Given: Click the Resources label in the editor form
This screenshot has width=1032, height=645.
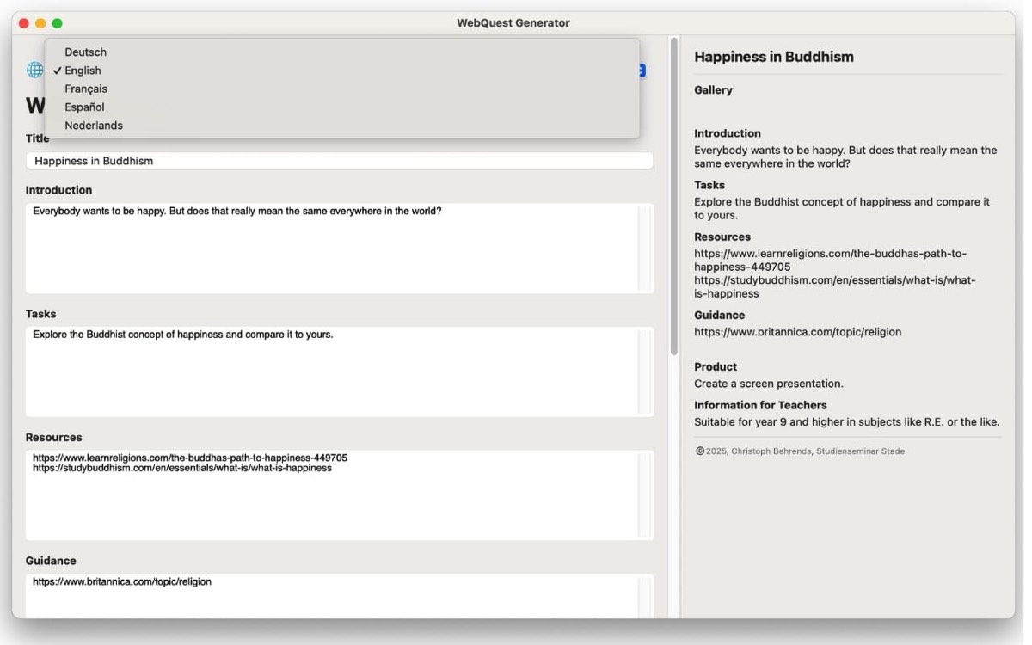Looking at the screenshot, I should pos(54,437).
